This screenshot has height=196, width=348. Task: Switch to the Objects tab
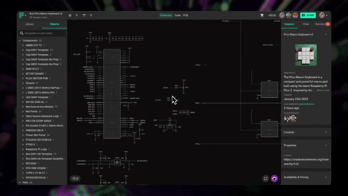pos(54,24)
